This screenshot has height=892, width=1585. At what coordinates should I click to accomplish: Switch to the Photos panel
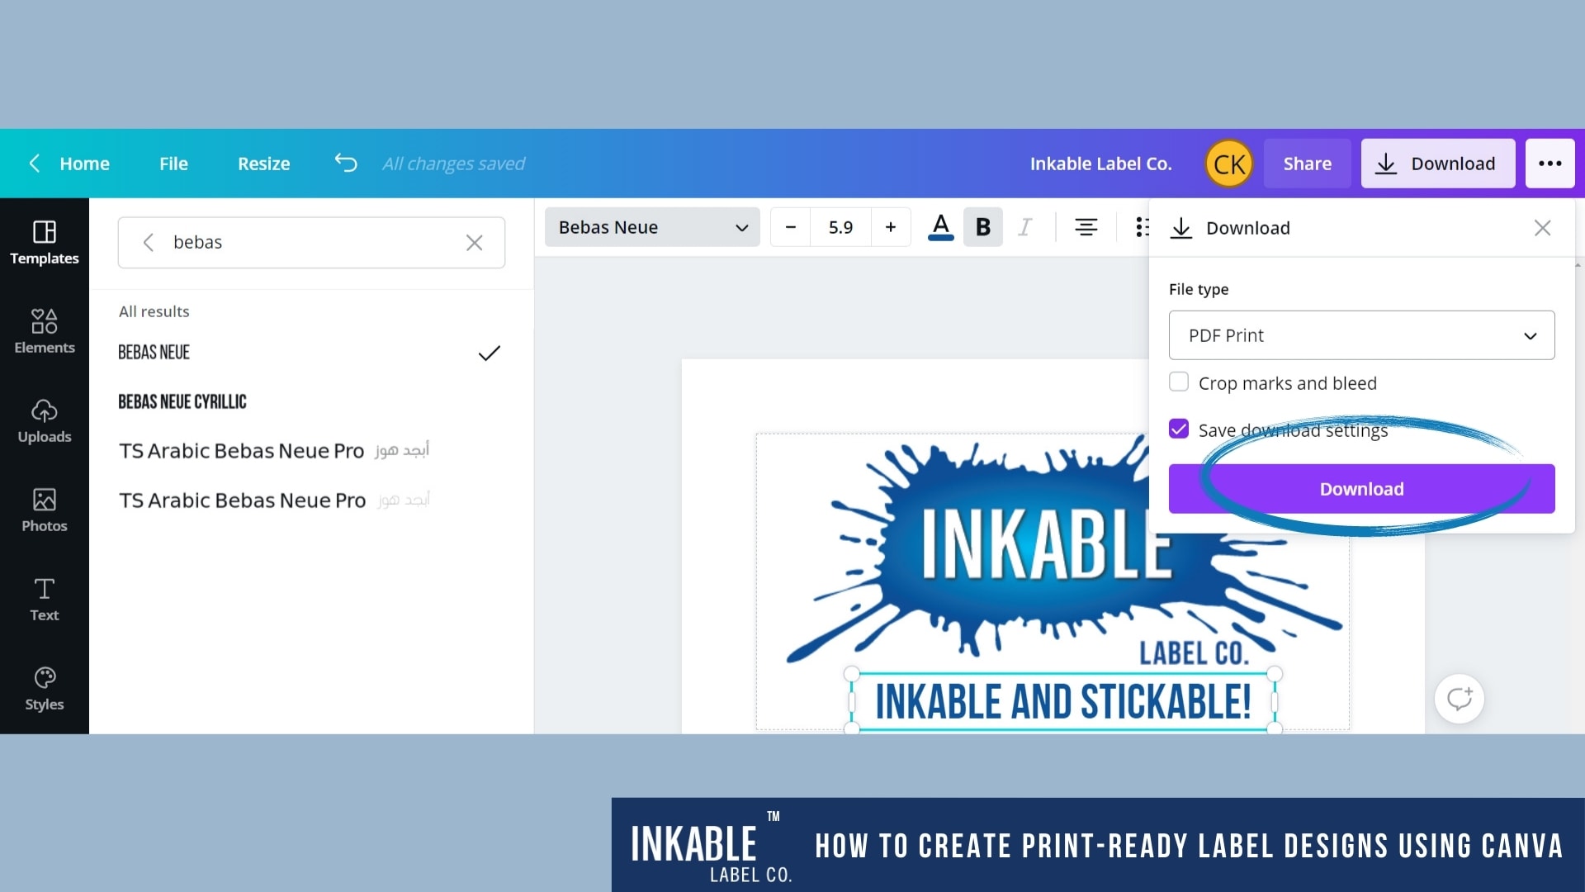point(44,510)
